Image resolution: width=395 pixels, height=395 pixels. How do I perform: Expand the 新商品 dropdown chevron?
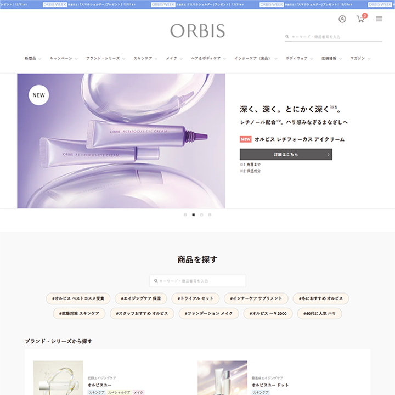click(40, 59)
